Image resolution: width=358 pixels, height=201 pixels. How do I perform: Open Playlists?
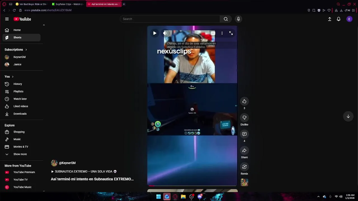pyautogui.click(x=22, y=91)
